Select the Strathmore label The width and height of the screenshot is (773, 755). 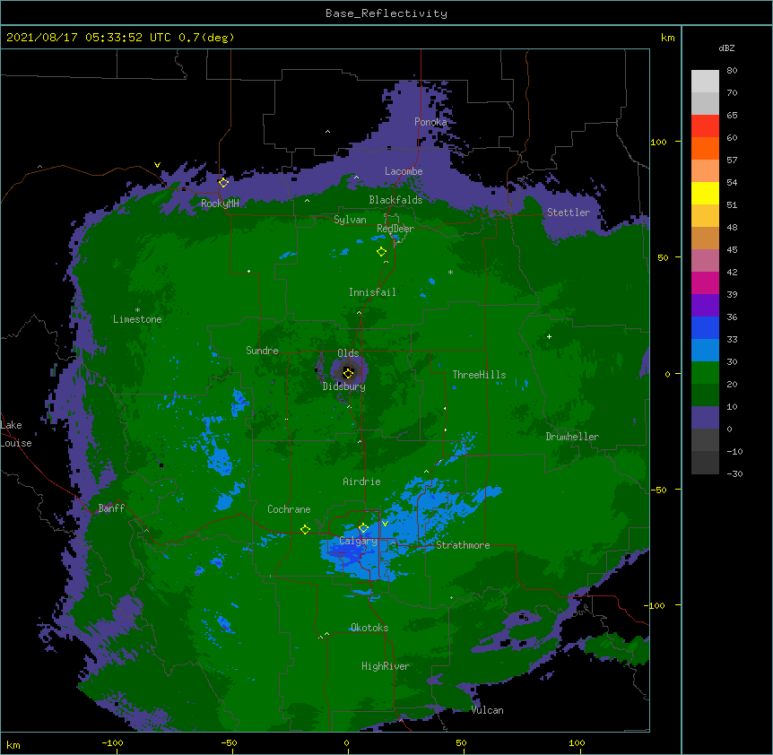[x=463, y=545]
